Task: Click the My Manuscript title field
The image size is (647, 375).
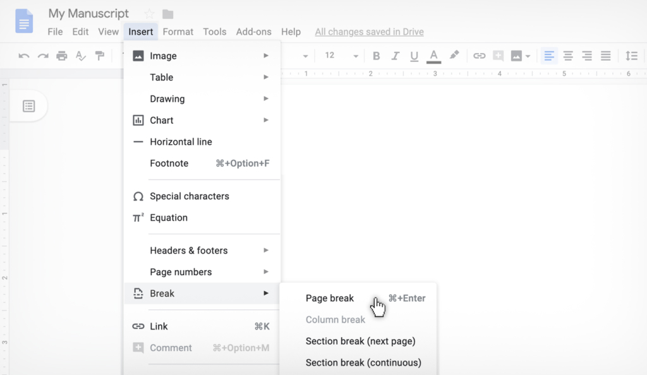Action: tap(88, 13)
